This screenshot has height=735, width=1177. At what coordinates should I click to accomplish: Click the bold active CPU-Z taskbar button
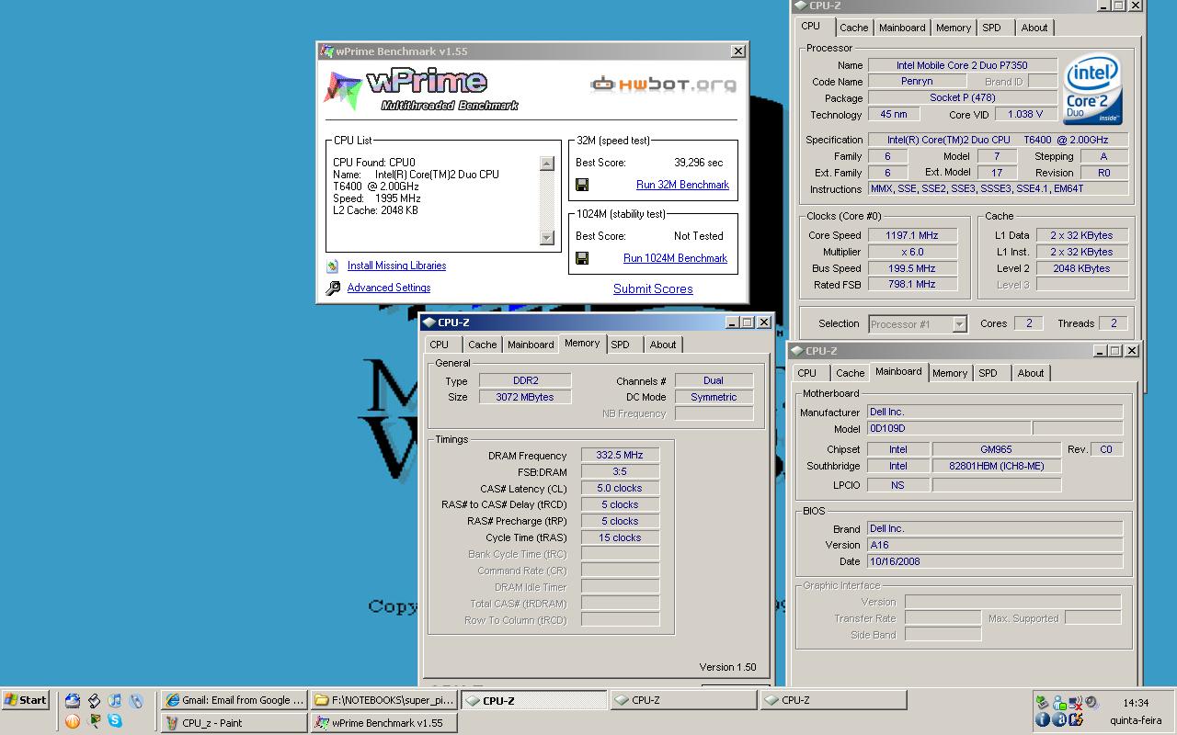[533, 700]
